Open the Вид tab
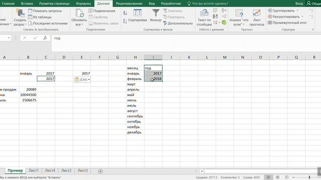Screen dimensions: 321x180 click(x=151, y=3)
